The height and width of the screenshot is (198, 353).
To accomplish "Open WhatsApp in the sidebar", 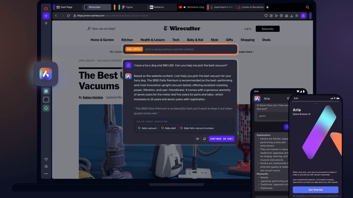I will (x=46, y=91).
